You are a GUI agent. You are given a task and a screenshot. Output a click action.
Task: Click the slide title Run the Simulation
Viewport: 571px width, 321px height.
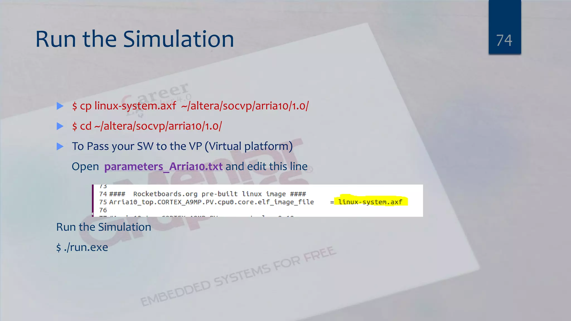[135, 39]
